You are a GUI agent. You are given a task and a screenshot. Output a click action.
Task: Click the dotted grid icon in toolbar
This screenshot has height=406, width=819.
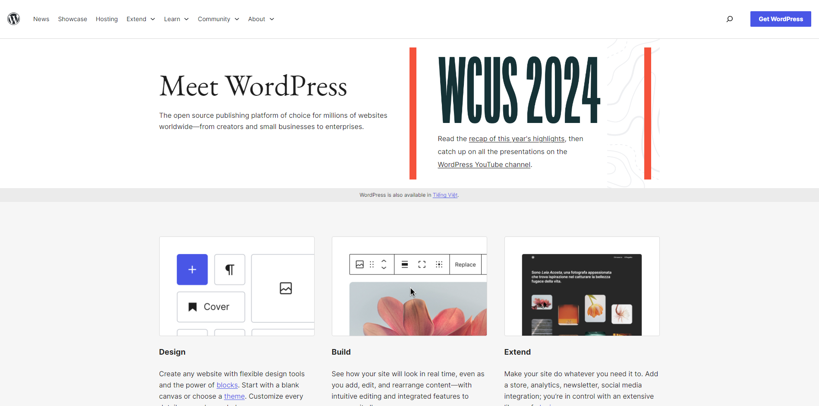click(439, 264)
